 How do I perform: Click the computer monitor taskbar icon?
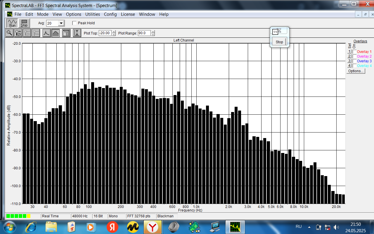[x=215, y=227]
